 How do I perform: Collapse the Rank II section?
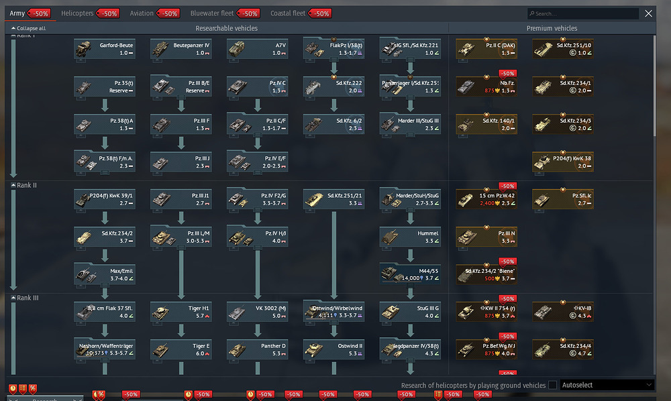pyautogui.click(x=13, y=185)
